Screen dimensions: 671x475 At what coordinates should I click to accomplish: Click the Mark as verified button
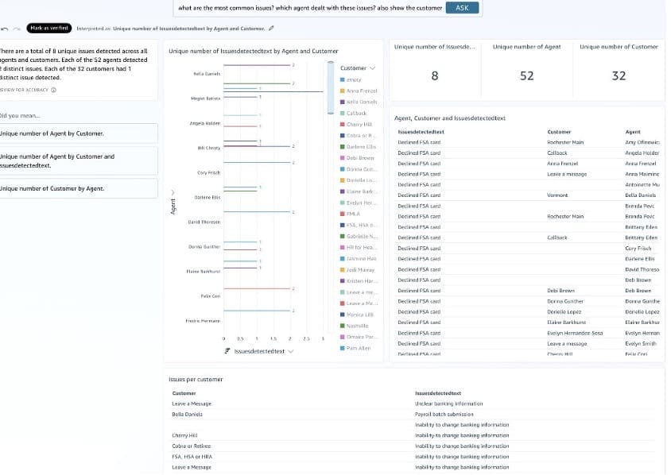click(x=50, y=28)
